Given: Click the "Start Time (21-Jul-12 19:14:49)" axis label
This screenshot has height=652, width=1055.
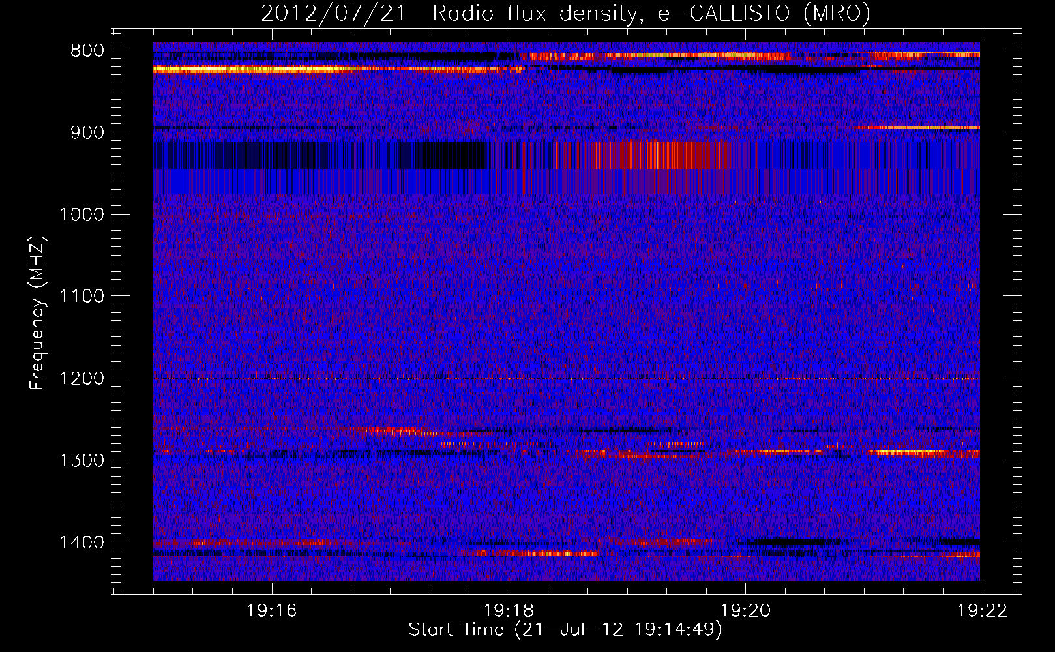Looking at the screenshot, I should coord(565,630).
